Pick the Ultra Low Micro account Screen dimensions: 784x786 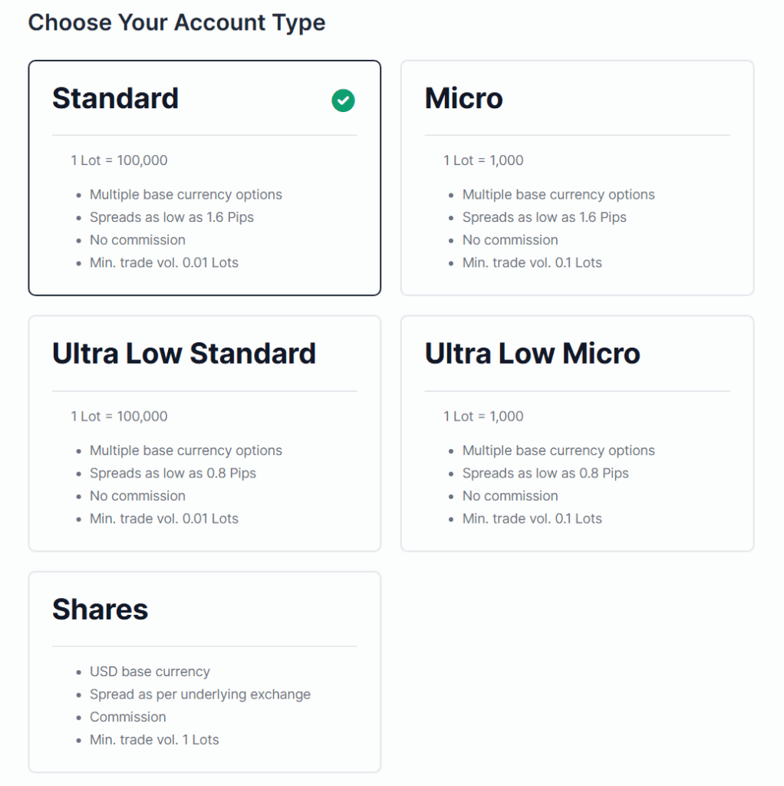[577, 434]
